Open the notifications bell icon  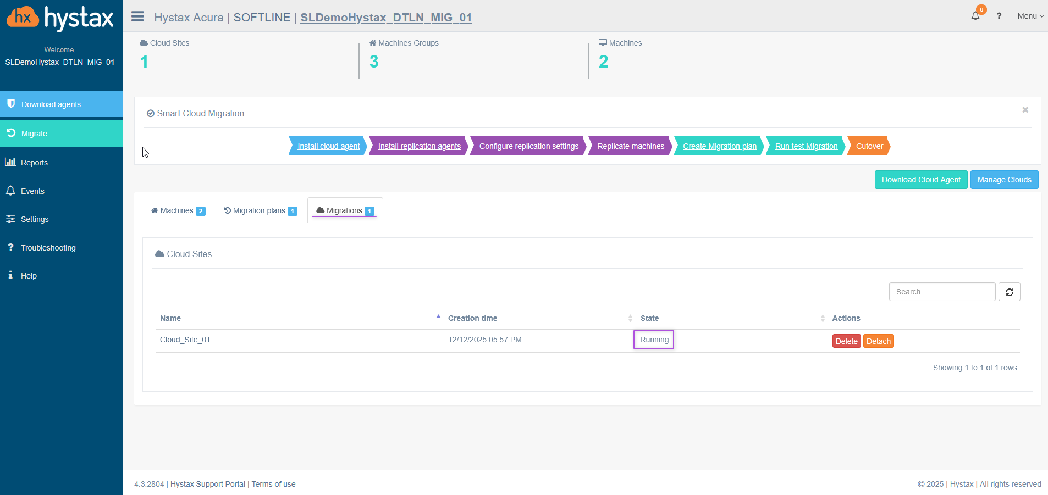coord(975,16)
